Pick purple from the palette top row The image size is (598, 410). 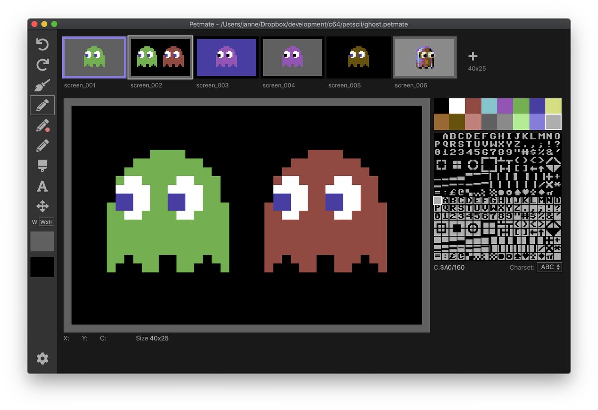pos(505,106)
